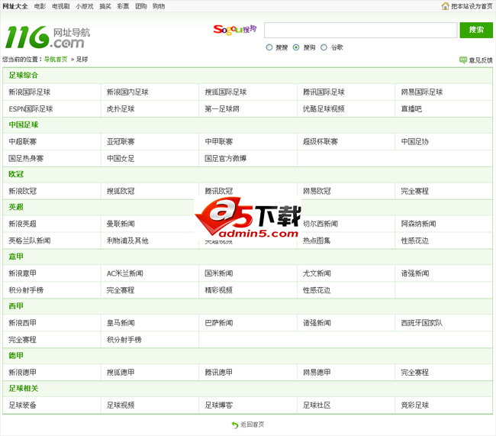Open the 曼联新闻 link
The width and height of the screenshot is (496, 436).
point(121,224)
